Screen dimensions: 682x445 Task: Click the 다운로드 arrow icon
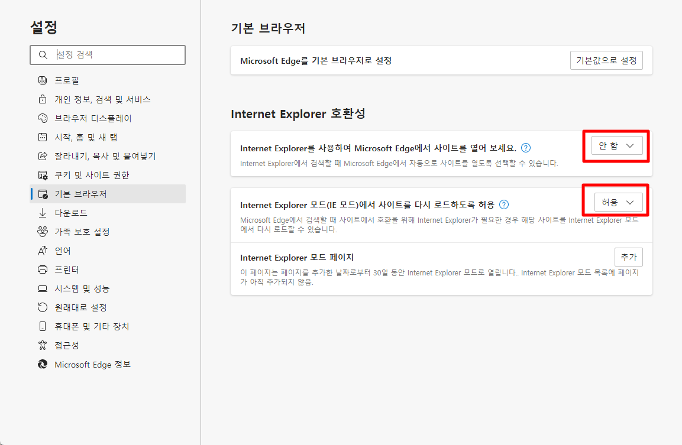click(43, 213)
